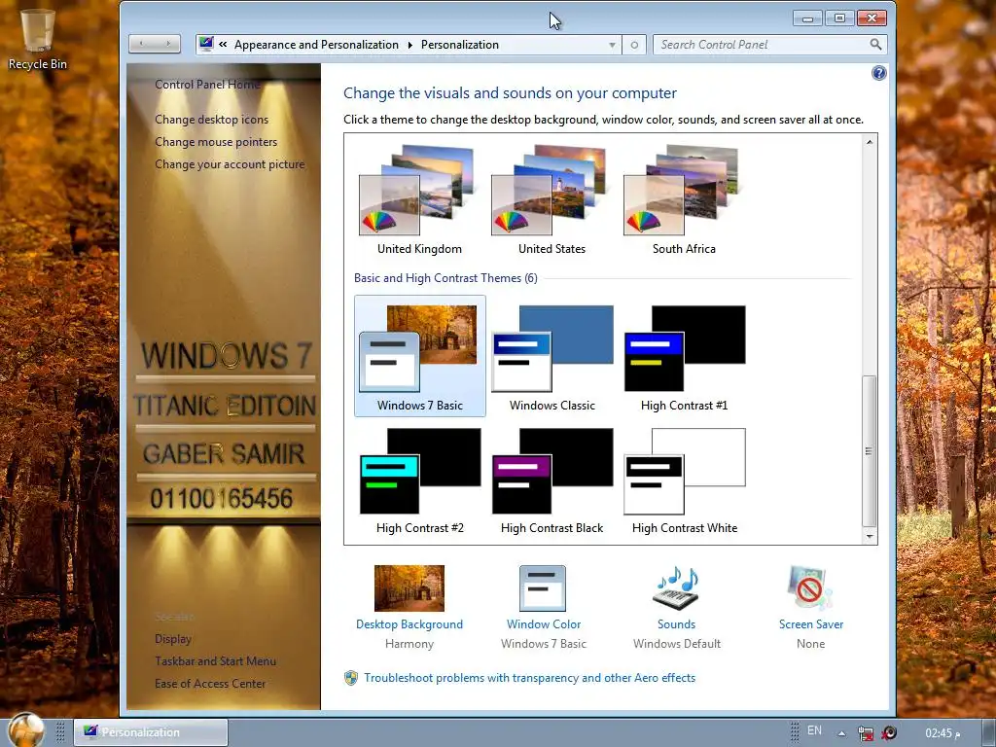Select the High Contrast #1 theme
This screenshot has height=747, width=996.
pos(684,356)
